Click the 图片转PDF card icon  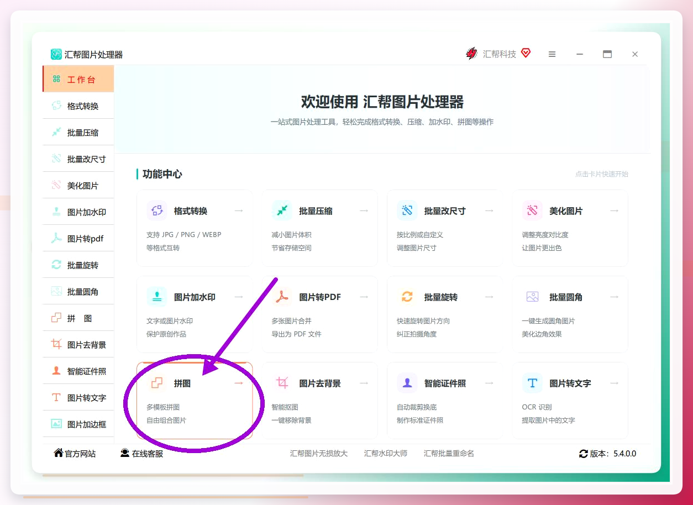coord(282,297)
